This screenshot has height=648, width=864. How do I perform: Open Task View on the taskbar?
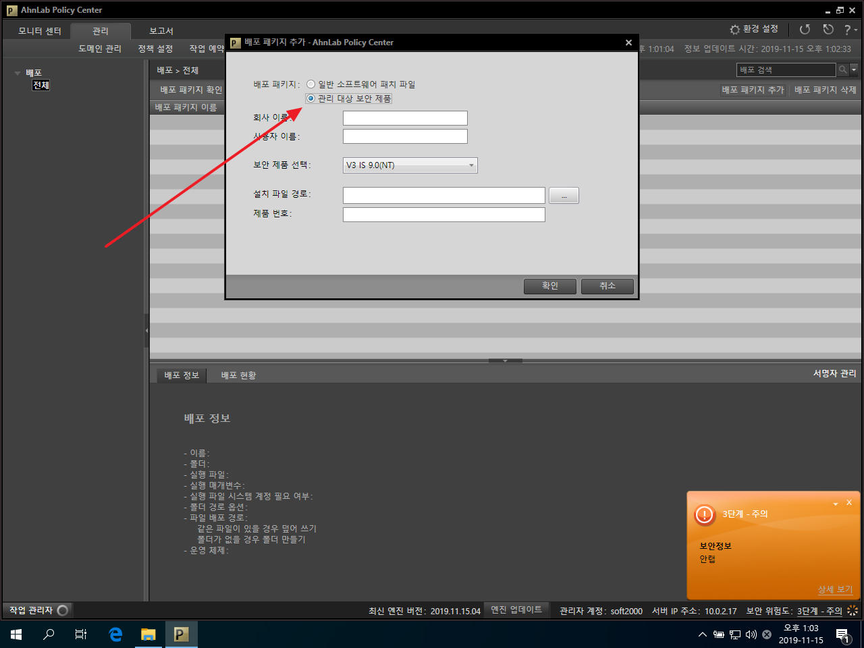pyautogui.click(x=81, y=634)
